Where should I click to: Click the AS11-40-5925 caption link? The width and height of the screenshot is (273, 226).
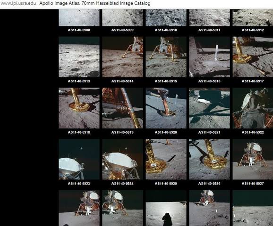coord(166,184)
